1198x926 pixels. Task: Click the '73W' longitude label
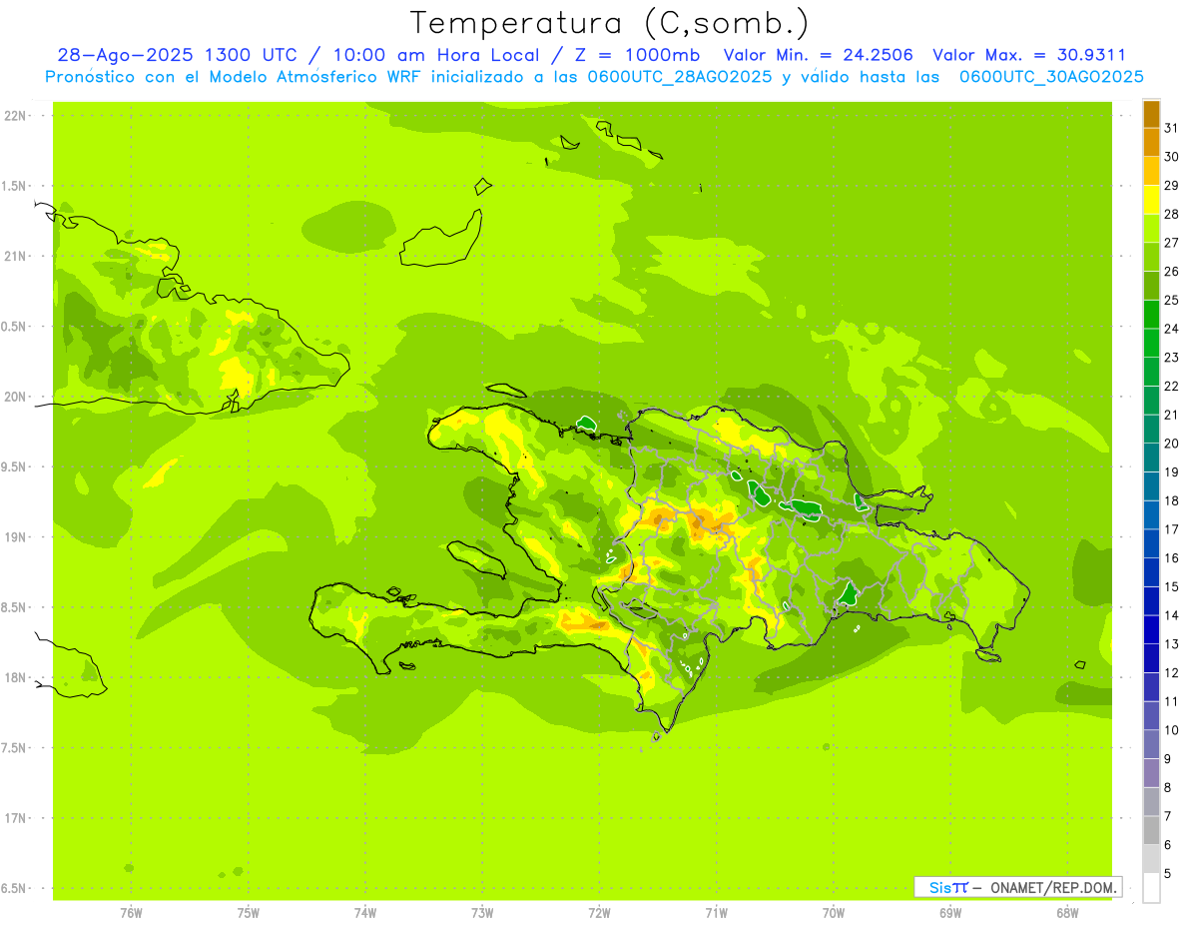click(482, 913)
